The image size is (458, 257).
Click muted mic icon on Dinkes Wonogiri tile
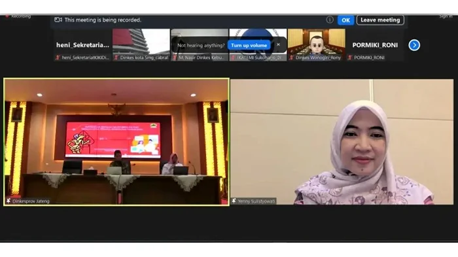[292, 58]
